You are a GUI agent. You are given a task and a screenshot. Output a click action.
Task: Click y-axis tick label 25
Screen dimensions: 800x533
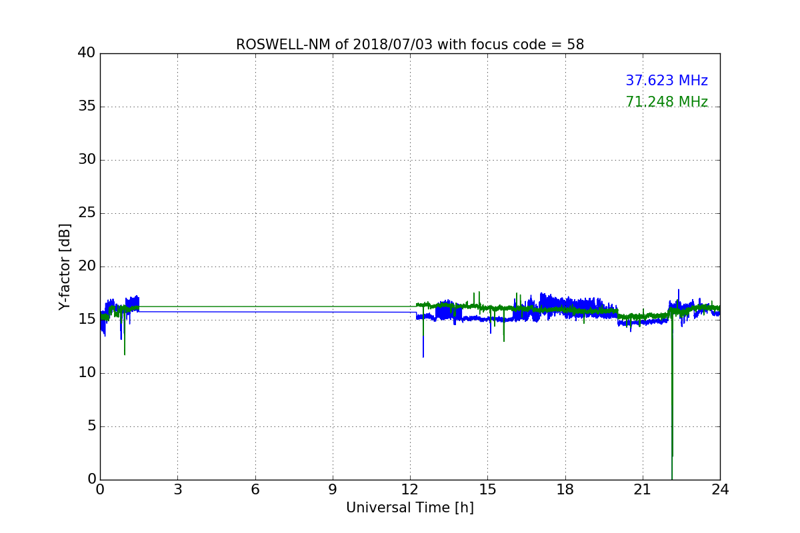point(87,213)
